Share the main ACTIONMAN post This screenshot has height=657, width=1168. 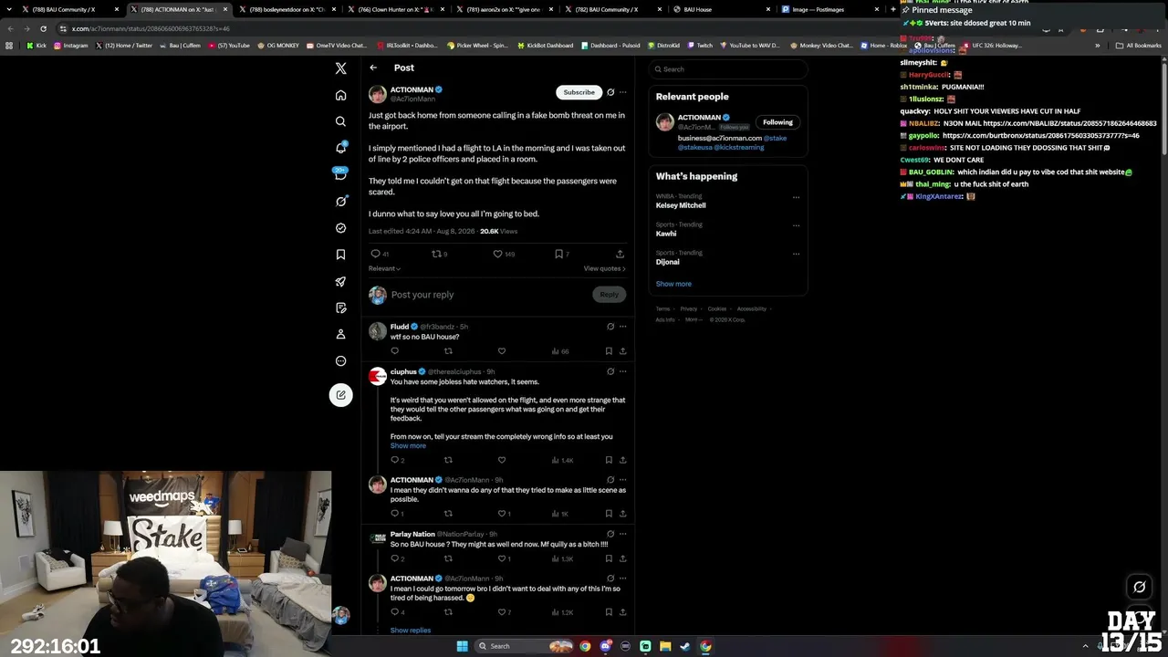pos(620,254)
